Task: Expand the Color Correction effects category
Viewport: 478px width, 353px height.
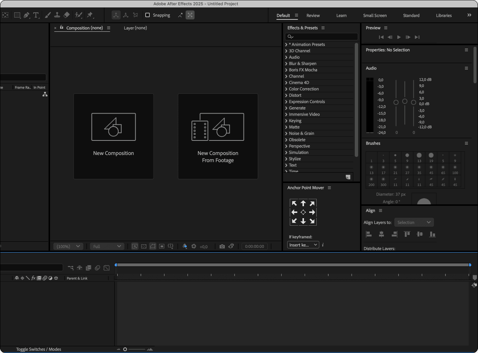Action: point(286,89)
